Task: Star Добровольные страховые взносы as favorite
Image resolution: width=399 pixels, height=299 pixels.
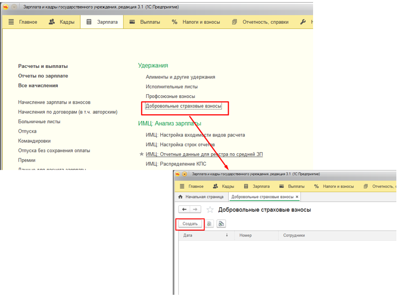Action: pos(210,210)
